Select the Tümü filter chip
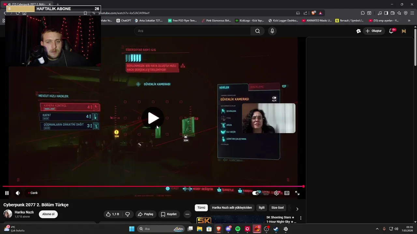The height and width of the screenshot is (234, 417). [x=201, y=208]
